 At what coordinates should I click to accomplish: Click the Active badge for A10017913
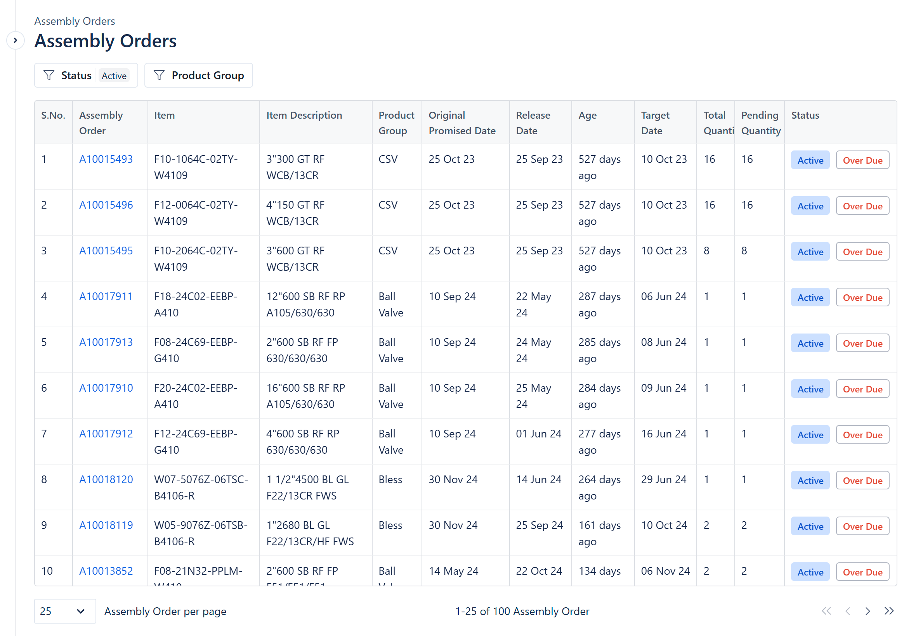coord(810,343)
